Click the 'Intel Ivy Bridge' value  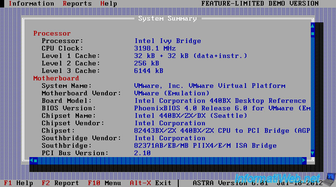pos(168,41)
